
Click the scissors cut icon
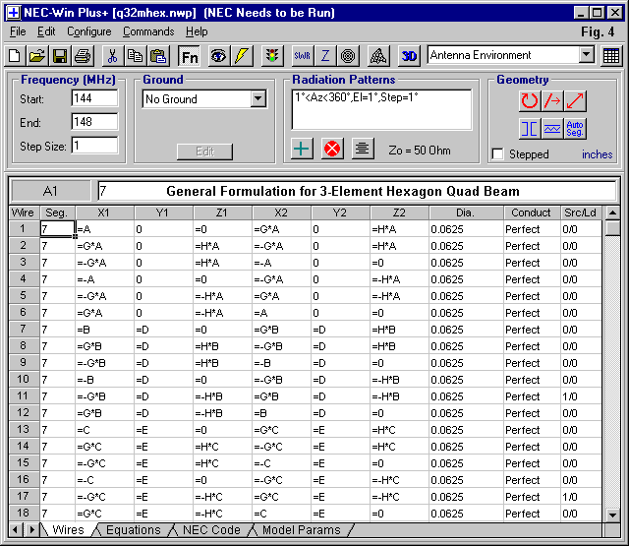coord(112,56)
